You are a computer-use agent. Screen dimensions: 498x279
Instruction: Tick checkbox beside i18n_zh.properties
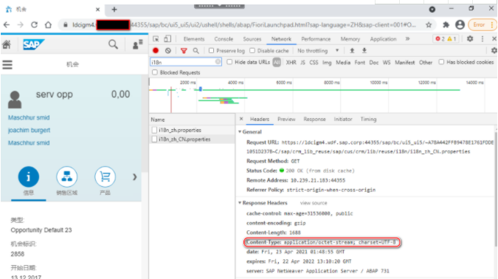pyautogui.click(x=154, y=130)
